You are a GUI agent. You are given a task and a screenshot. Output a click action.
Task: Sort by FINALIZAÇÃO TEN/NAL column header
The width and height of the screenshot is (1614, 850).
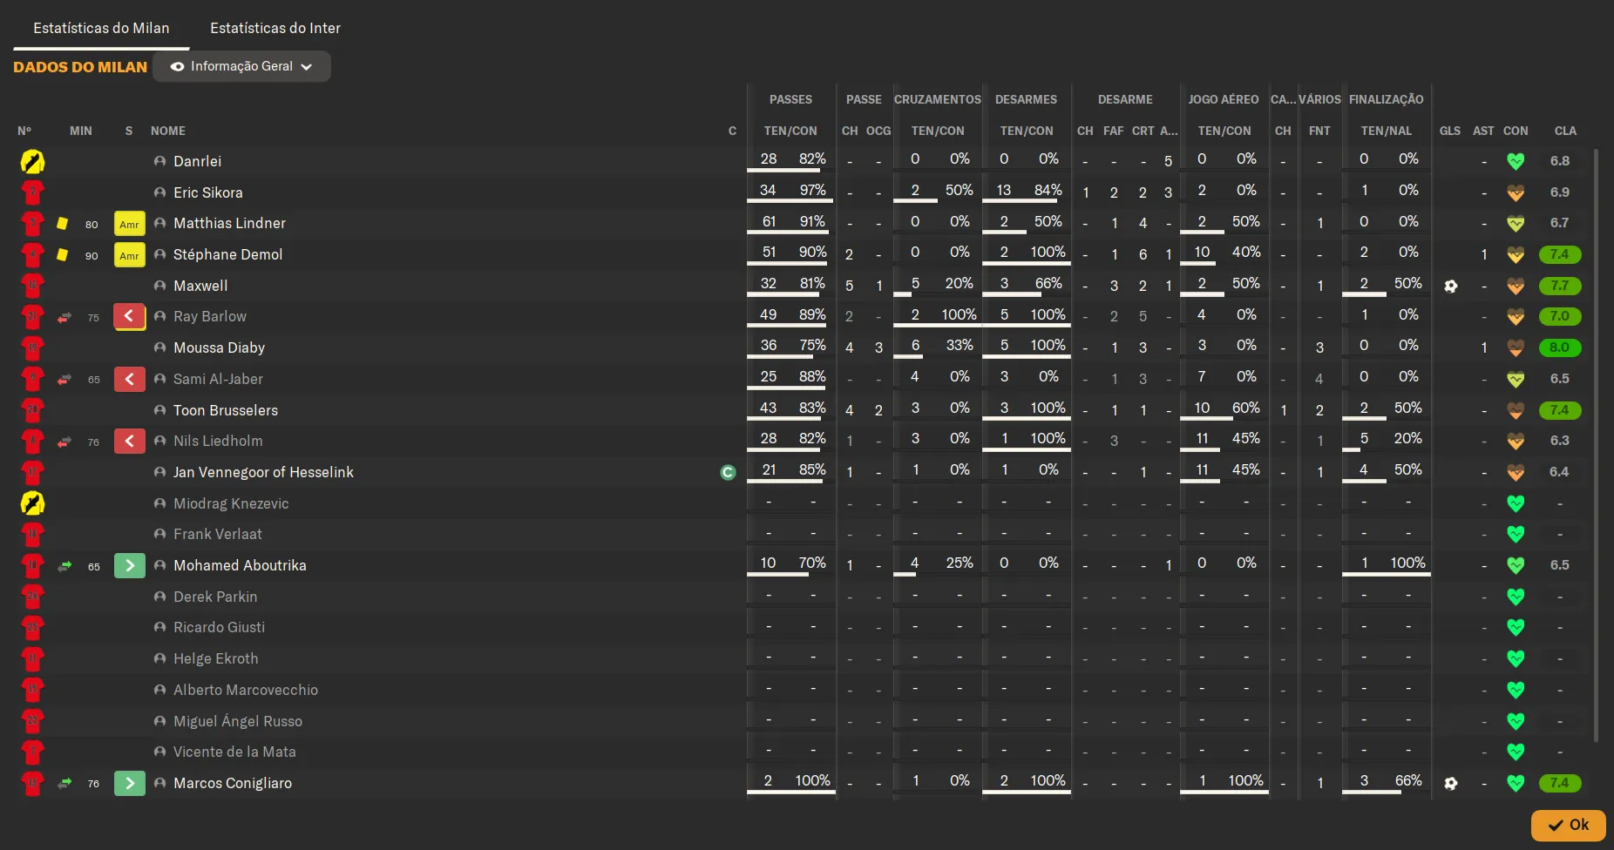pos(1386,131)
